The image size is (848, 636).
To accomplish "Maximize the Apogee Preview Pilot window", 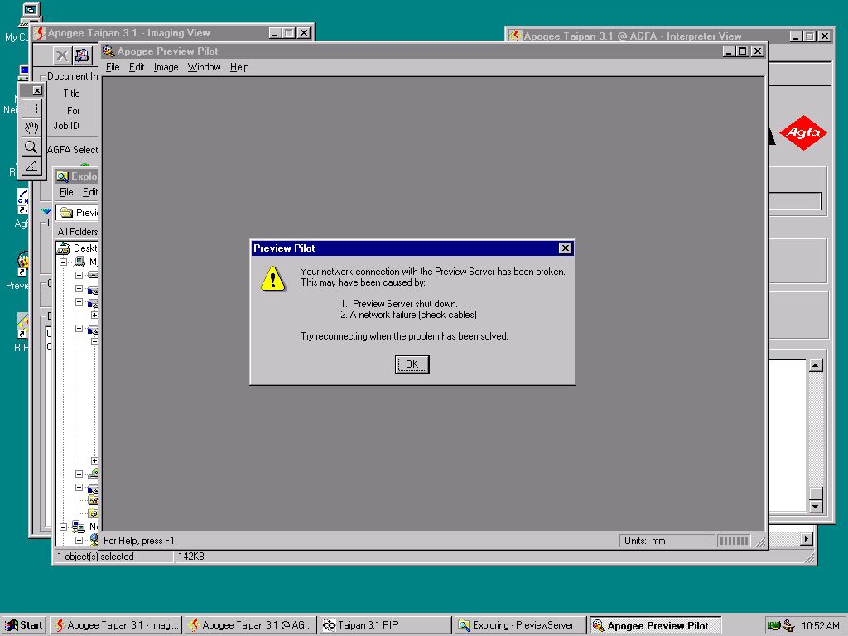I will point(743,51).
